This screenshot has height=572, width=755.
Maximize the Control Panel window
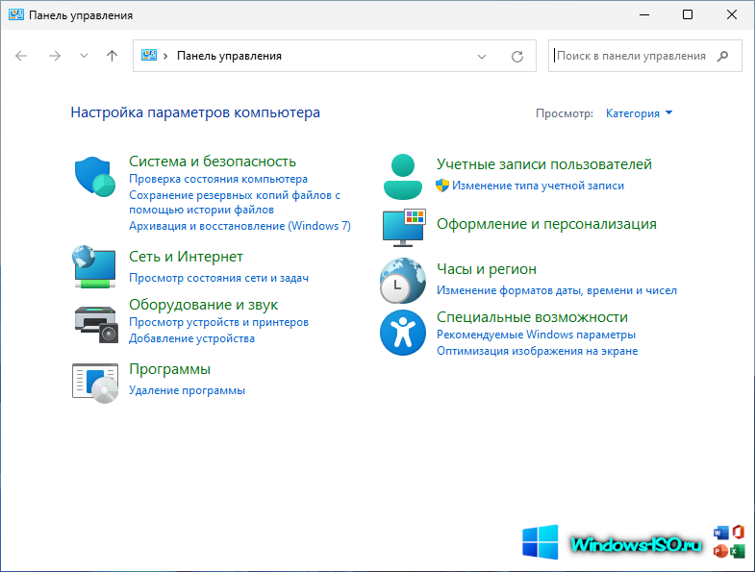(x=688, y=15)
